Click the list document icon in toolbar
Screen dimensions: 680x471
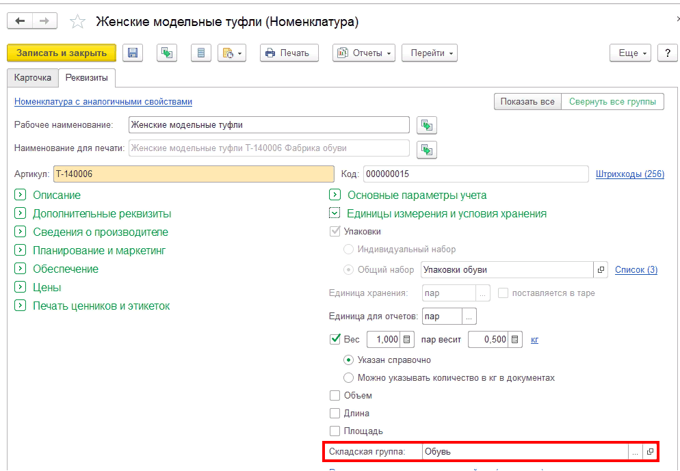click(x=200, y=53)
